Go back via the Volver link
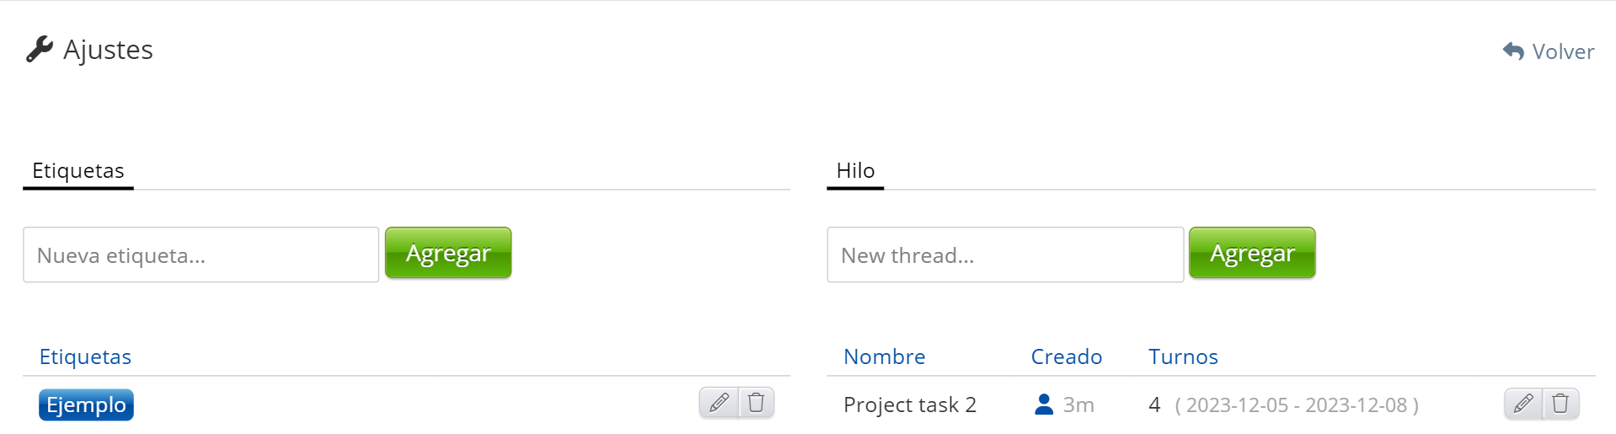This screenshot has height=434, width=1616. click(x=1562, y=52)
